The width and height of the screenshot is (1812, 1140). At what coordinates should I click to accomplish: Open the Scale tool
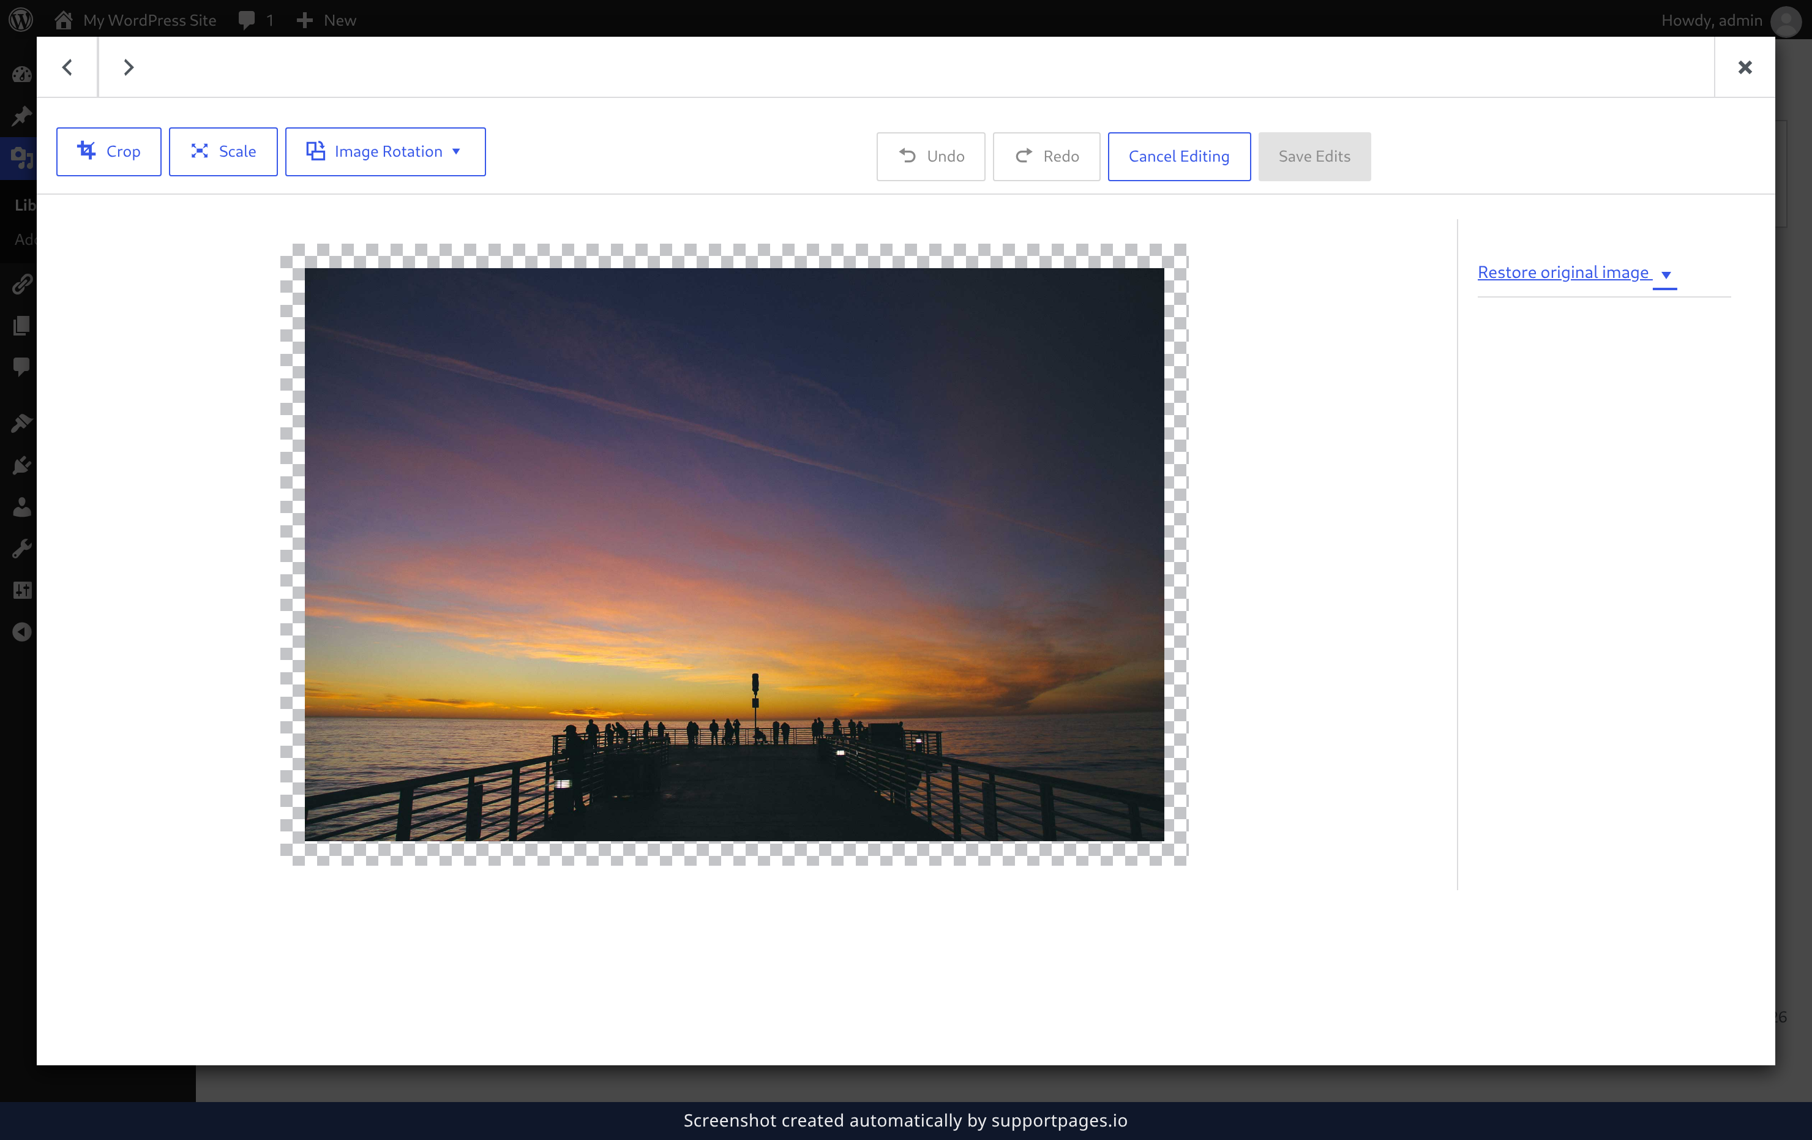(223, 151)
